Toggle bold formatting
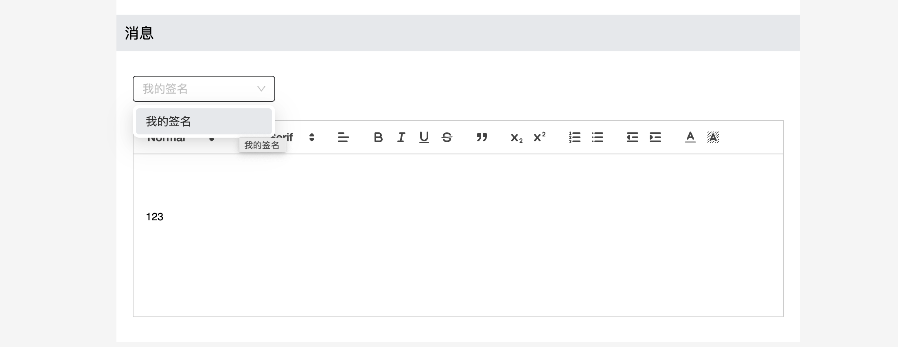This screenshot has width=898, height=347. click(378, 138)
